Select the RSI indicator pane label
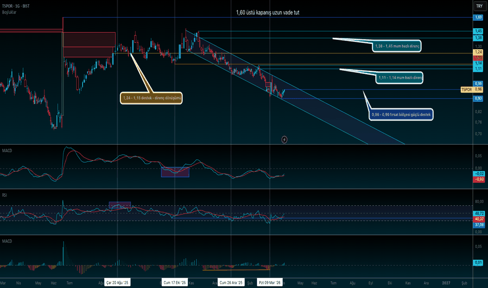488x288 pixels. [x=6, y=195]
